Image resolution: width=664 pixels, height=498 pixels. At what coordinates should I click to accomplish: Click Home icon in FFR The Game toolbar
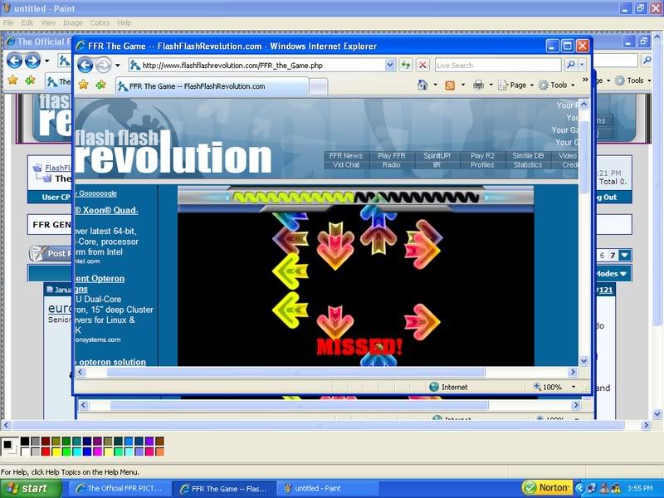pos(423,85)
